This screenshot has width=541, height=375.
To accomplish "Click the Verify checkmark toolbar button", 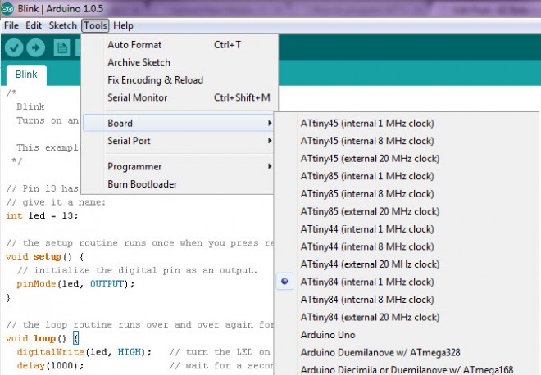I will point(13,47).
